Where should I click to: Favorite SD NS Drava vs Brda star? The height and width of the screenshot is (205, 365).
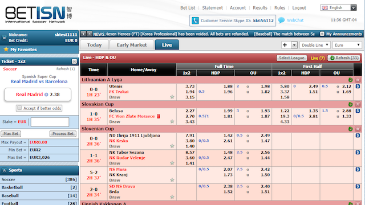(172, 197)
